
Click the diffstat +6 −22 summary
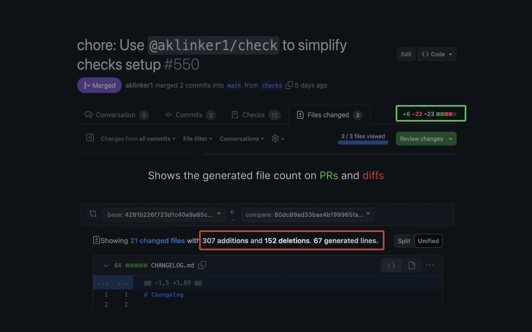[430, 114]
